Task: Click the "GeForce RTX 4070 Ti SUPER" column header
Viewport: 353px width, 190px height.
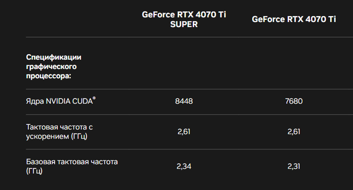Action: coord(184,15)
